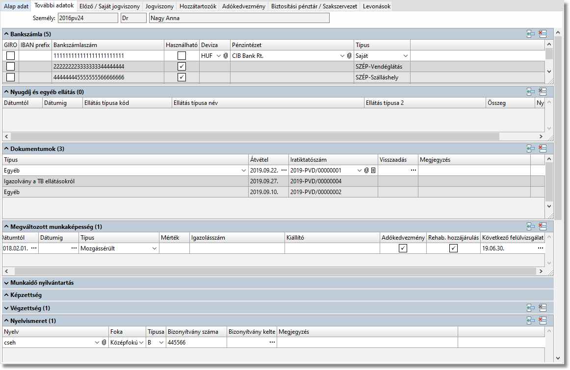Add row icon in Megváltozott munkaképesség section

[x=530, y=226]
